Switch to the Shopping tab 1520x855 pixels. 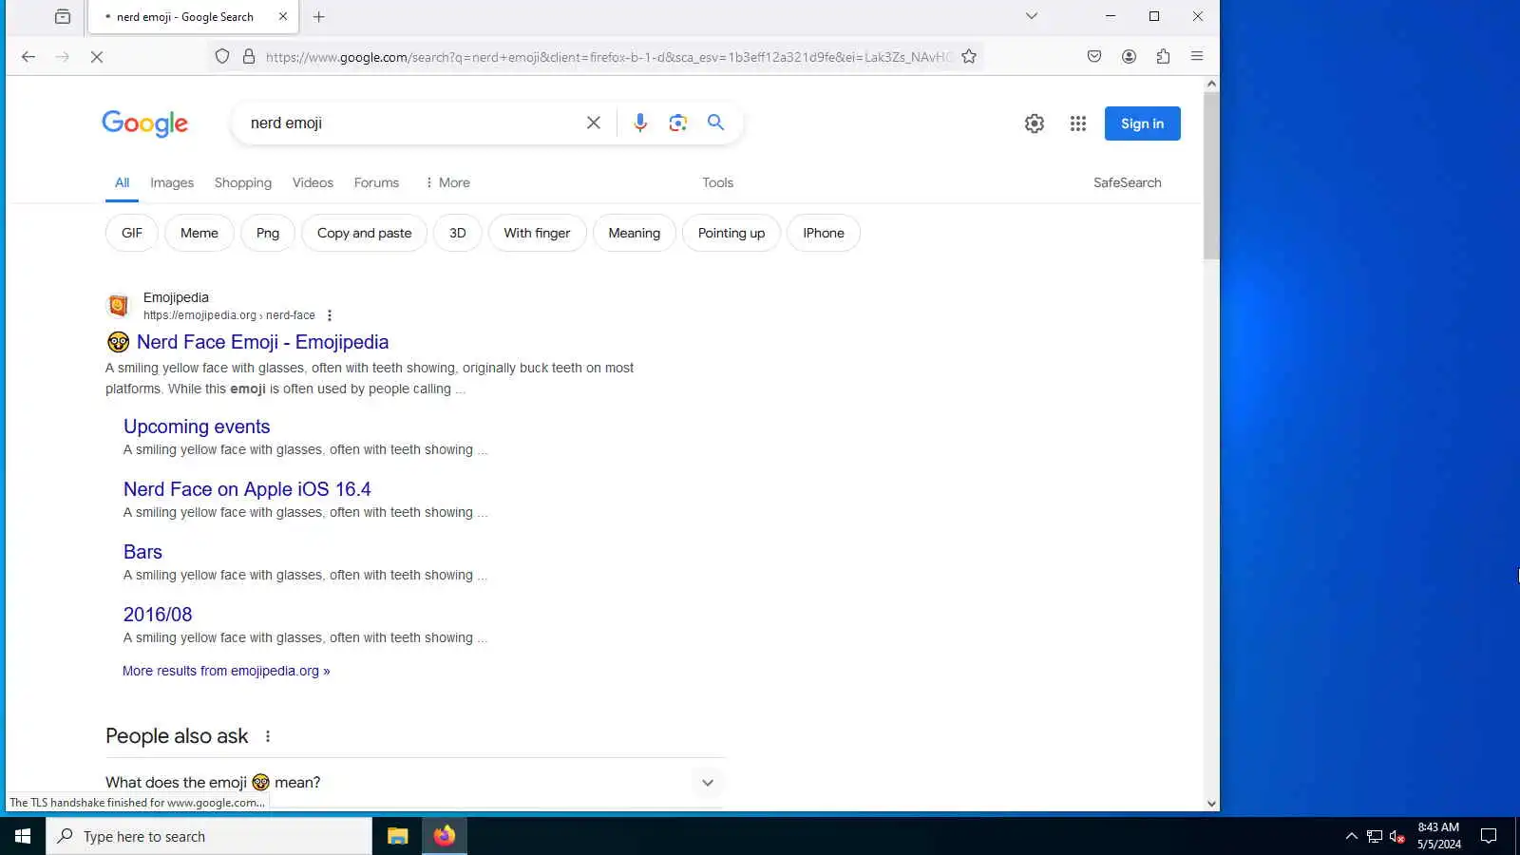click(243, 182)
